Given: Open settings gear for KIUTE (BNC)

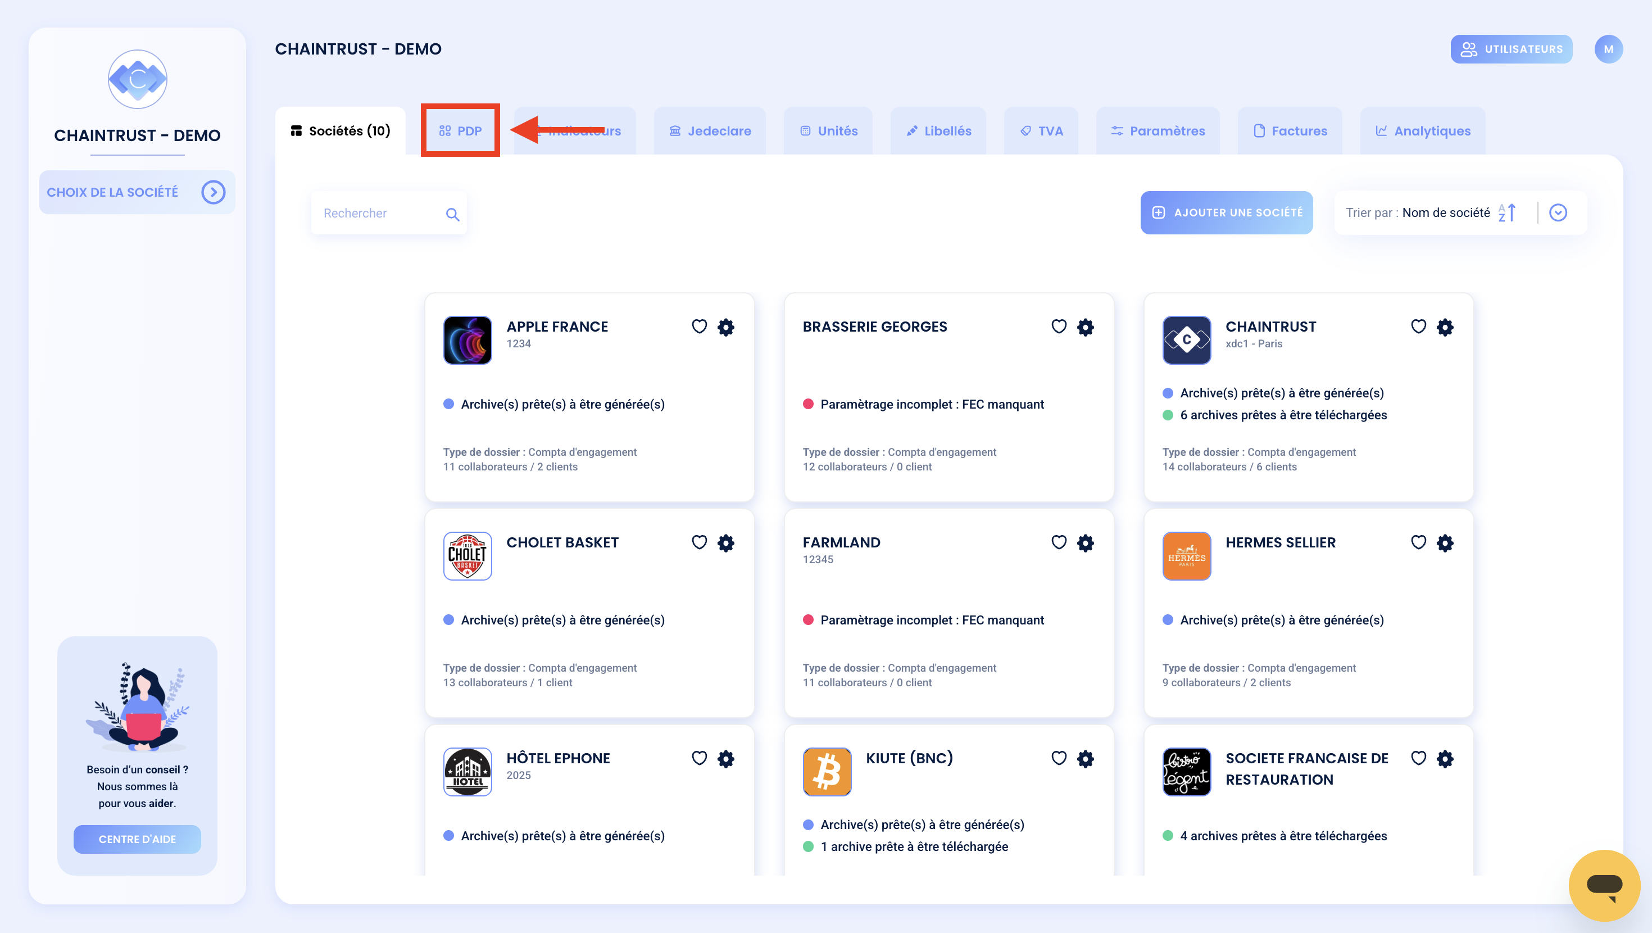Looking at the screenshot, I should click(1085, 758).
